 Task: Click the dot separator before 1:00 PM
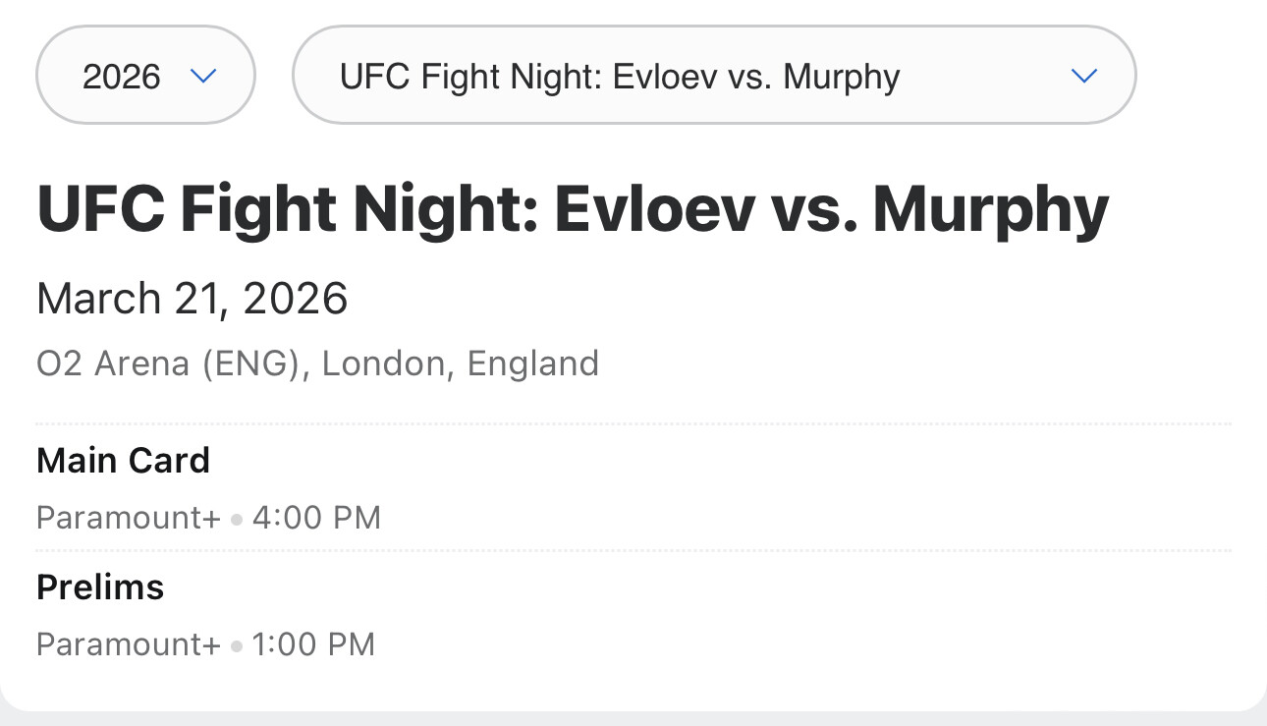click(237, 645)
